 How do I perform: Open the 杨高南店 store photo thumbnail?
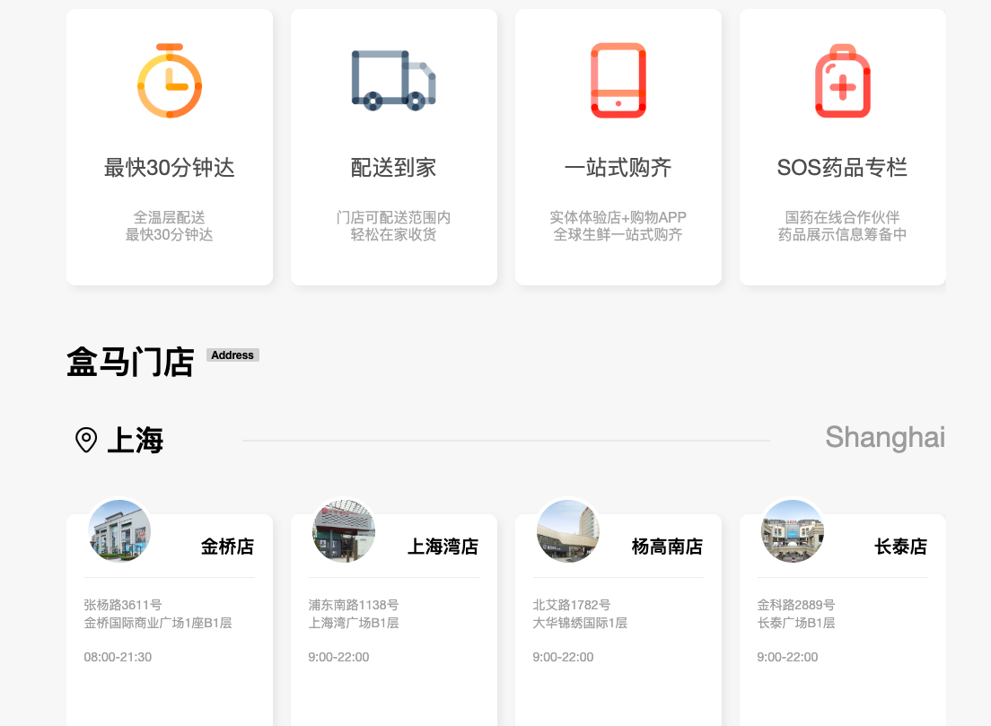[x=568, y=530]
